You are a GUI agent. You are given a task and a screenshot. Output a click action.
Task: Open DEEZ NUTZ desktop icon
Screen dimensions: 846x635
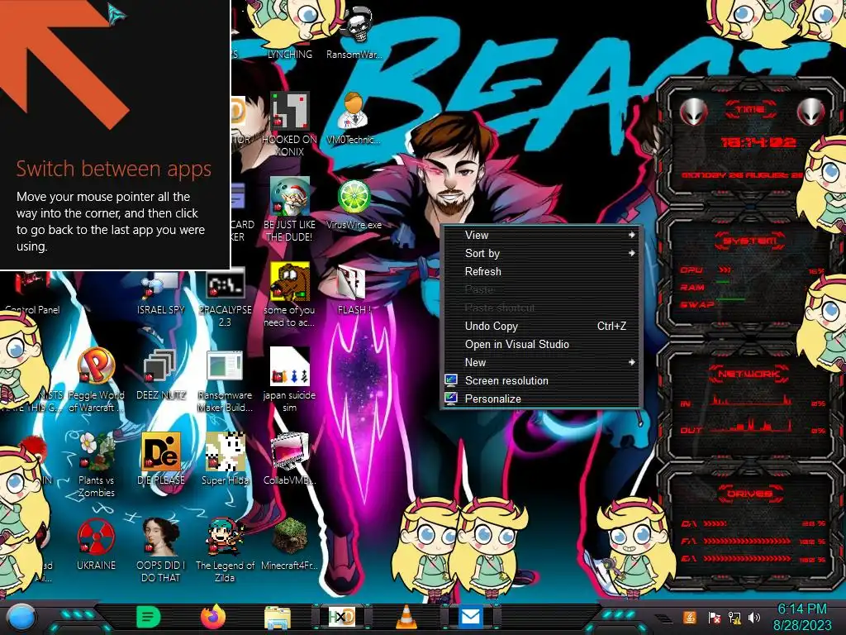pyautogui.click(x=161, y=375)
